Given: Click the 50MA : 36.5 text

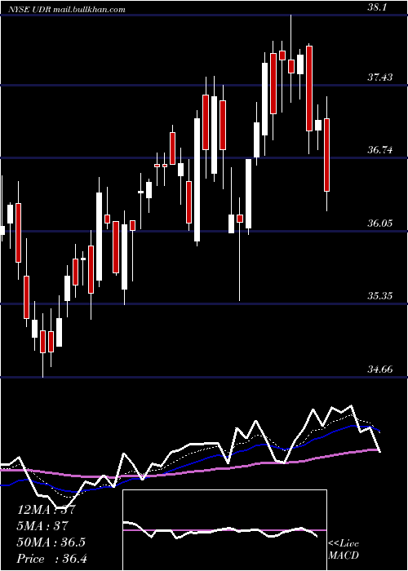Looking at the screenshot, I should click(51, 542).
